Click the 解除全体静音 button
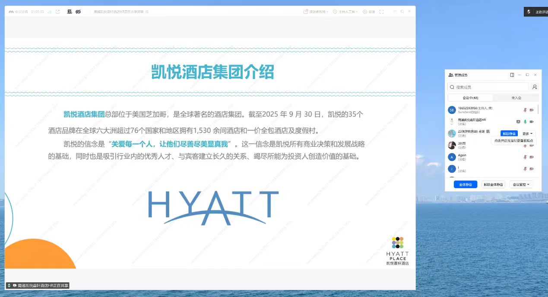This screenshot has height=297, width=548. coord(494,184)
